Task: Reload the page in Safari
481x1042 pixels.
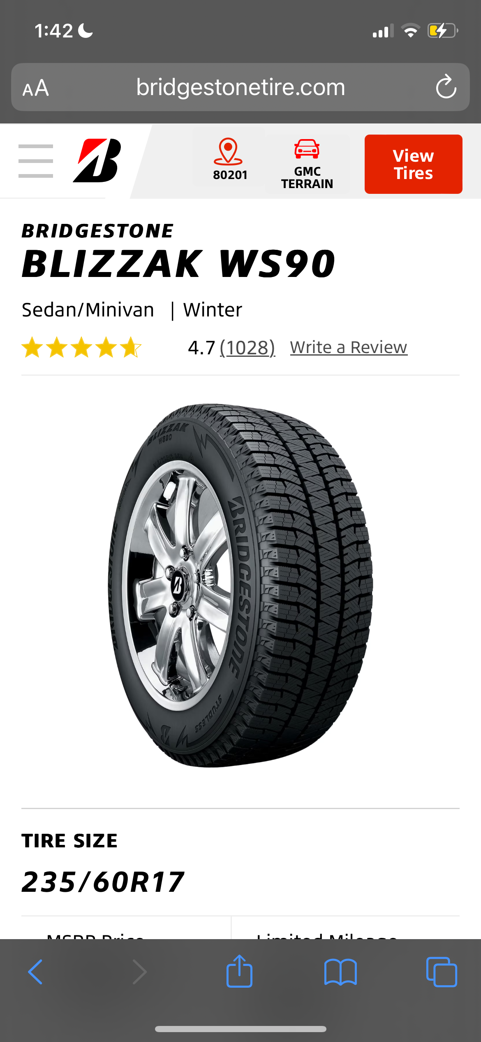Action: (x=446, y=87)
